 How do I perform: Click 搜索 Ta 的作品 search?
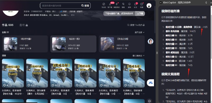tap(136, 25)
